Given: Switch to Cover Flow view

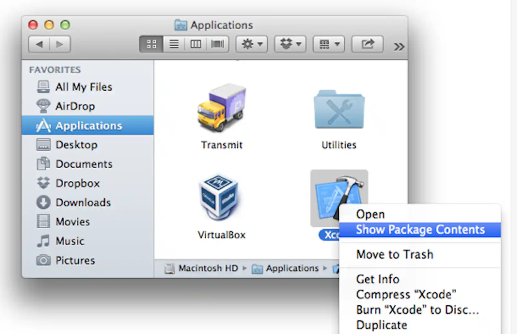Looking at the screenshot, I should click(217, 44).
